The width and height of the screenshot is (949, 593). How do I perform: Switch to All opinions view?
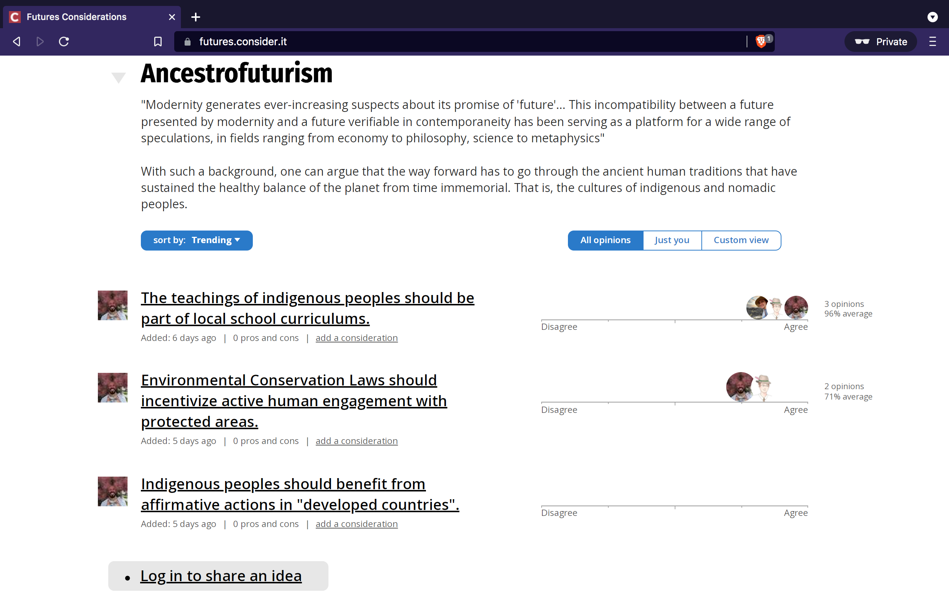click(x=605, y=240)
